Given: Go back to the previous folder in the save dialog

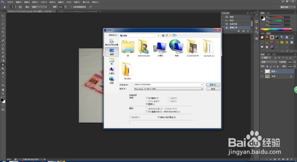Looking at the screenshot, I should click(x=163, y=35).
